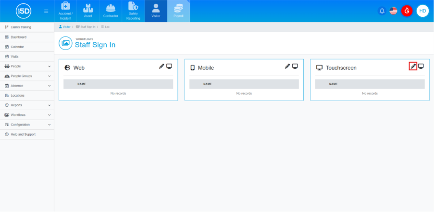The width and height of the screenshot is (434, 212).
Task: Click the US flag language icon
Action: pyautogui.click(x=394, y=11)
